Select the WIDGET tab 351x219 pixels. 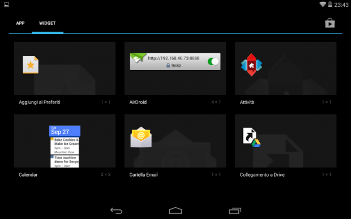click(x=47, y=23)
